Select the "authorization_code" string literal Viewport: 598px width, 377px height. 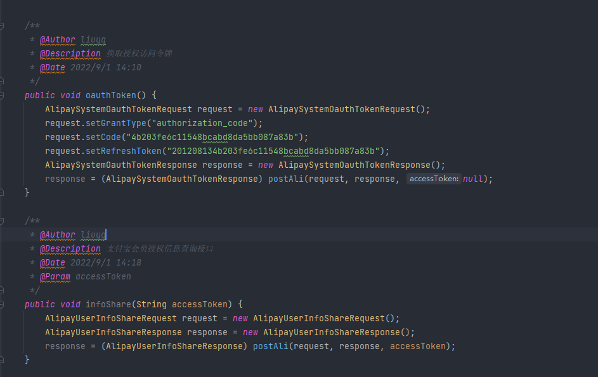click(x=202, y=123)
